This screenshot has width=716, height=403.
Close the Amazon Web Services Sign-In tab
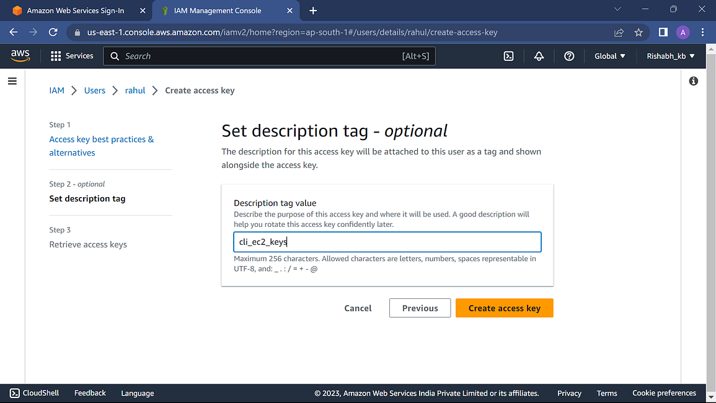pos(143,11)
